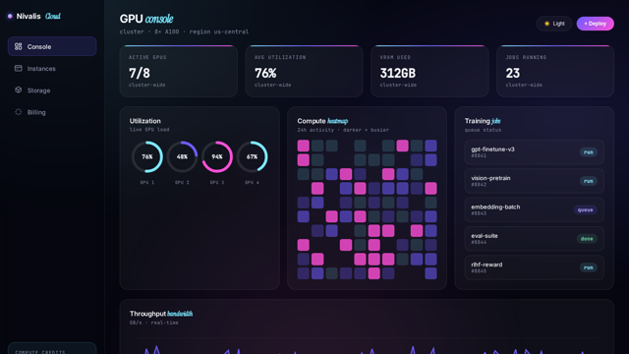Click run badge on vision-pretrain
629x354 pixels.
588,181
